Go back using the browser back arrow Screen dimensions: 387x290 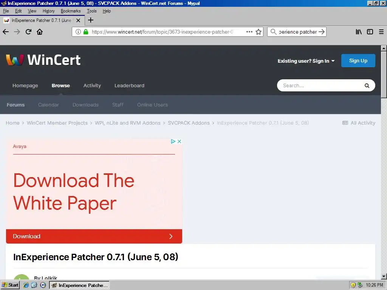click(6, 32)
